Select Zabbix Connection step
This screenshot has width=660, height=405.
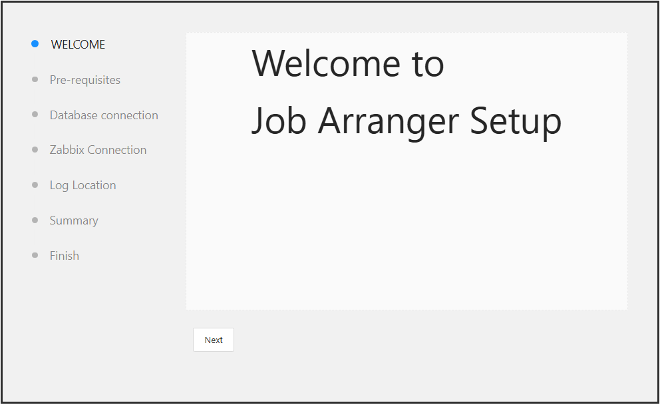point(98,150)
